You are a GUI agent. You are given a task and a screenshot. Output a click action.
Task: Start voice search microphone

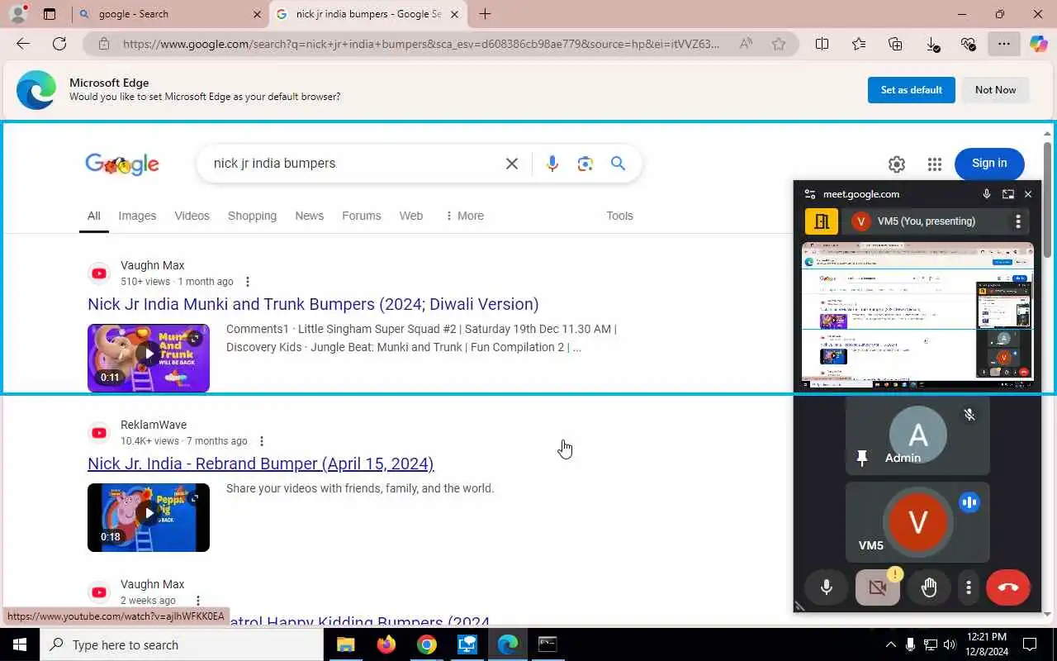click(552, 164)
